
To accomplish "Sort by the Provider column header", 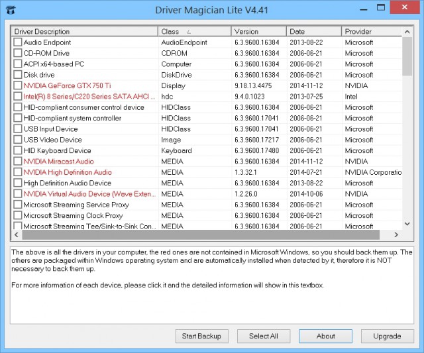I will [372, 31].
